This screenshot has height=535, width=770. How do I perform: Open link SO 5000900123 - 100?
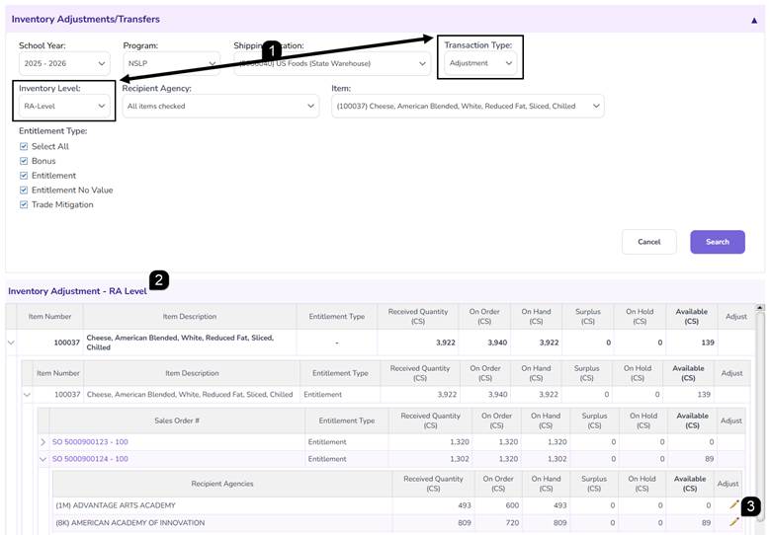[90, 442]
